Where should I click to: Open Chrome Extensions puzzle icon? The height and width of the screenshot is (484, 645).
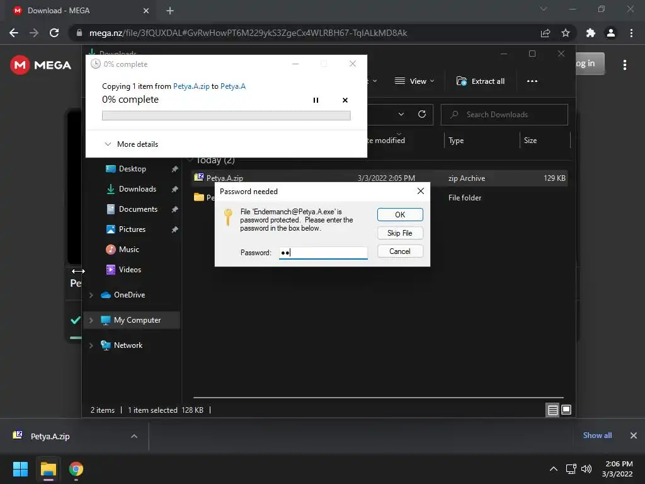pyautogui.click(x=591, y=33)
